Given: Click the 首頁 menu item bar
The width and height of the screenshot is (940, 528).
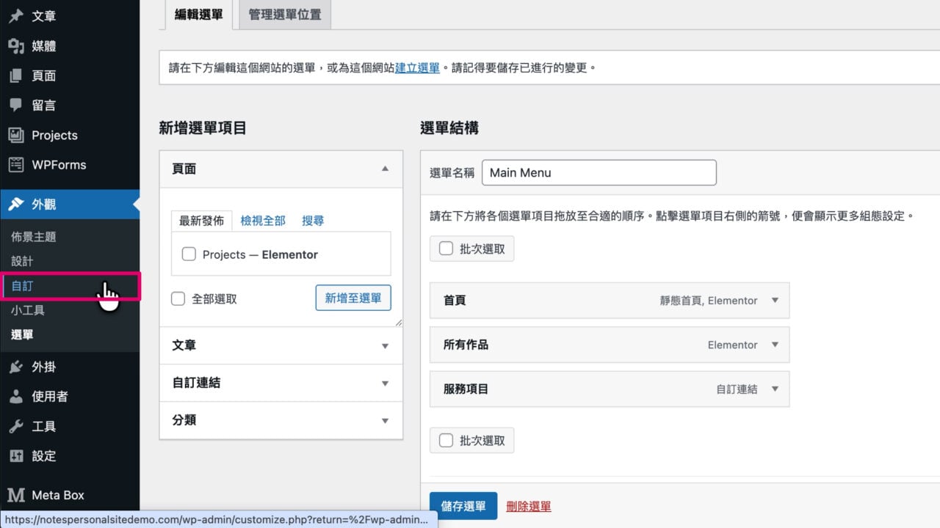Looking at the screenshot, I should pyautogui.click(x=610, y=300).
